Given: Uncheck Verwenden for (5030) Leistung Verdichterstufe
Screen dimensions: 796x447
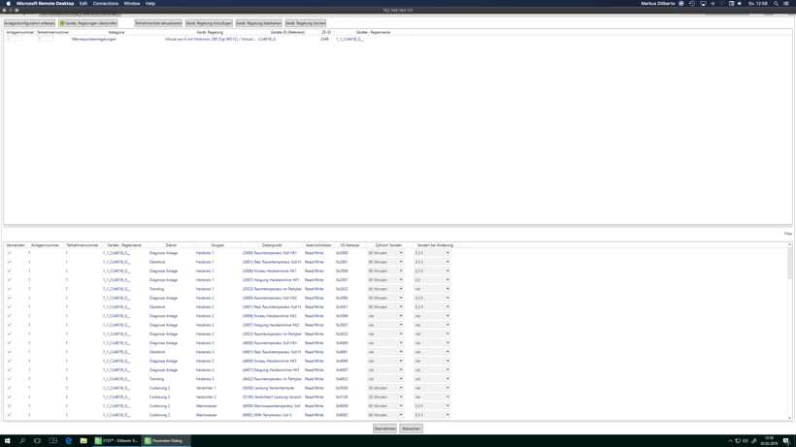Looking at the screenshot, I should [9, 388].
